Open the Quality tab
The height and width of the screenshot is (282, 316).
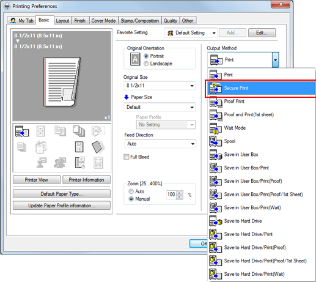tap(171, 21)
